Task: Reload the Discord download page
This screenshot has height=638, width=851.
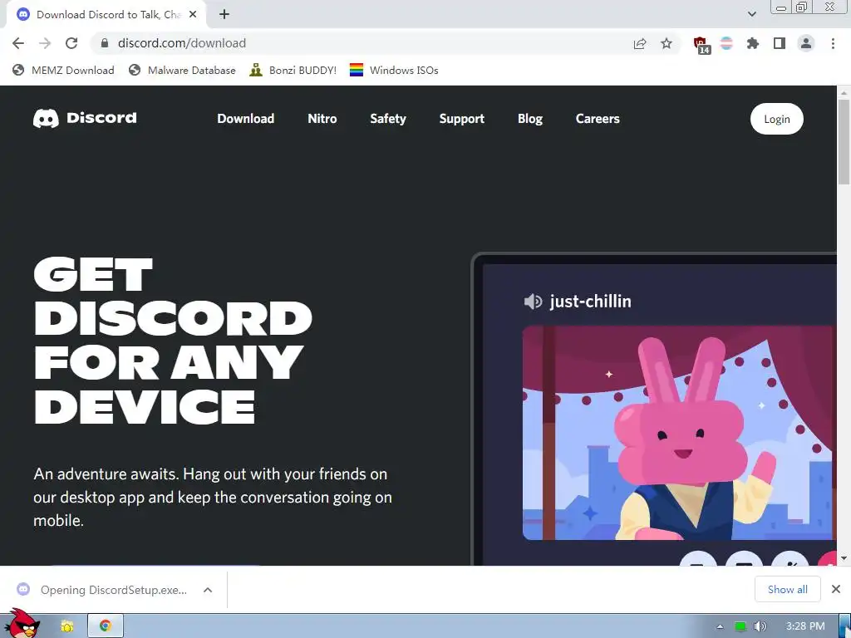Action: click(71, 43)
